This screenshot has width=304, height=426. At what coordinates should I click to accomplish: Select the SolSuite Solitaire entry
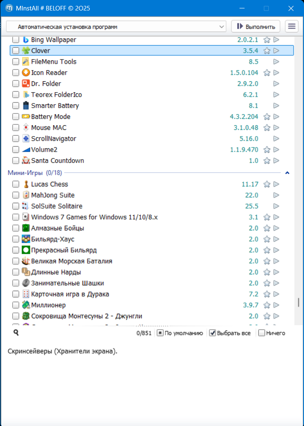pyautogui.click(x=57, y=206)
